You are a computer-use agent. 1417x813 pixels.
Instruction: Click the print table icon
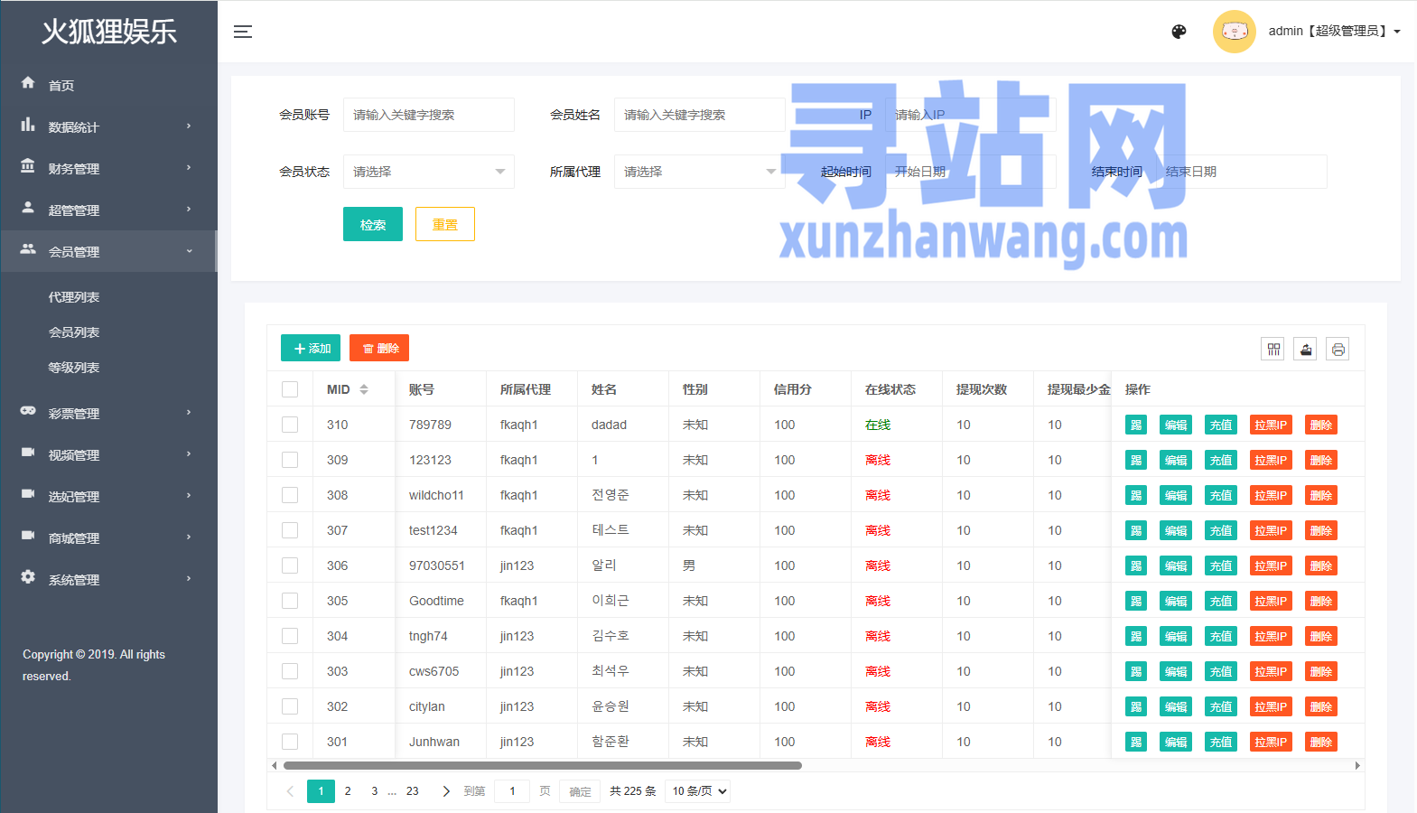tap(1338, 350)
